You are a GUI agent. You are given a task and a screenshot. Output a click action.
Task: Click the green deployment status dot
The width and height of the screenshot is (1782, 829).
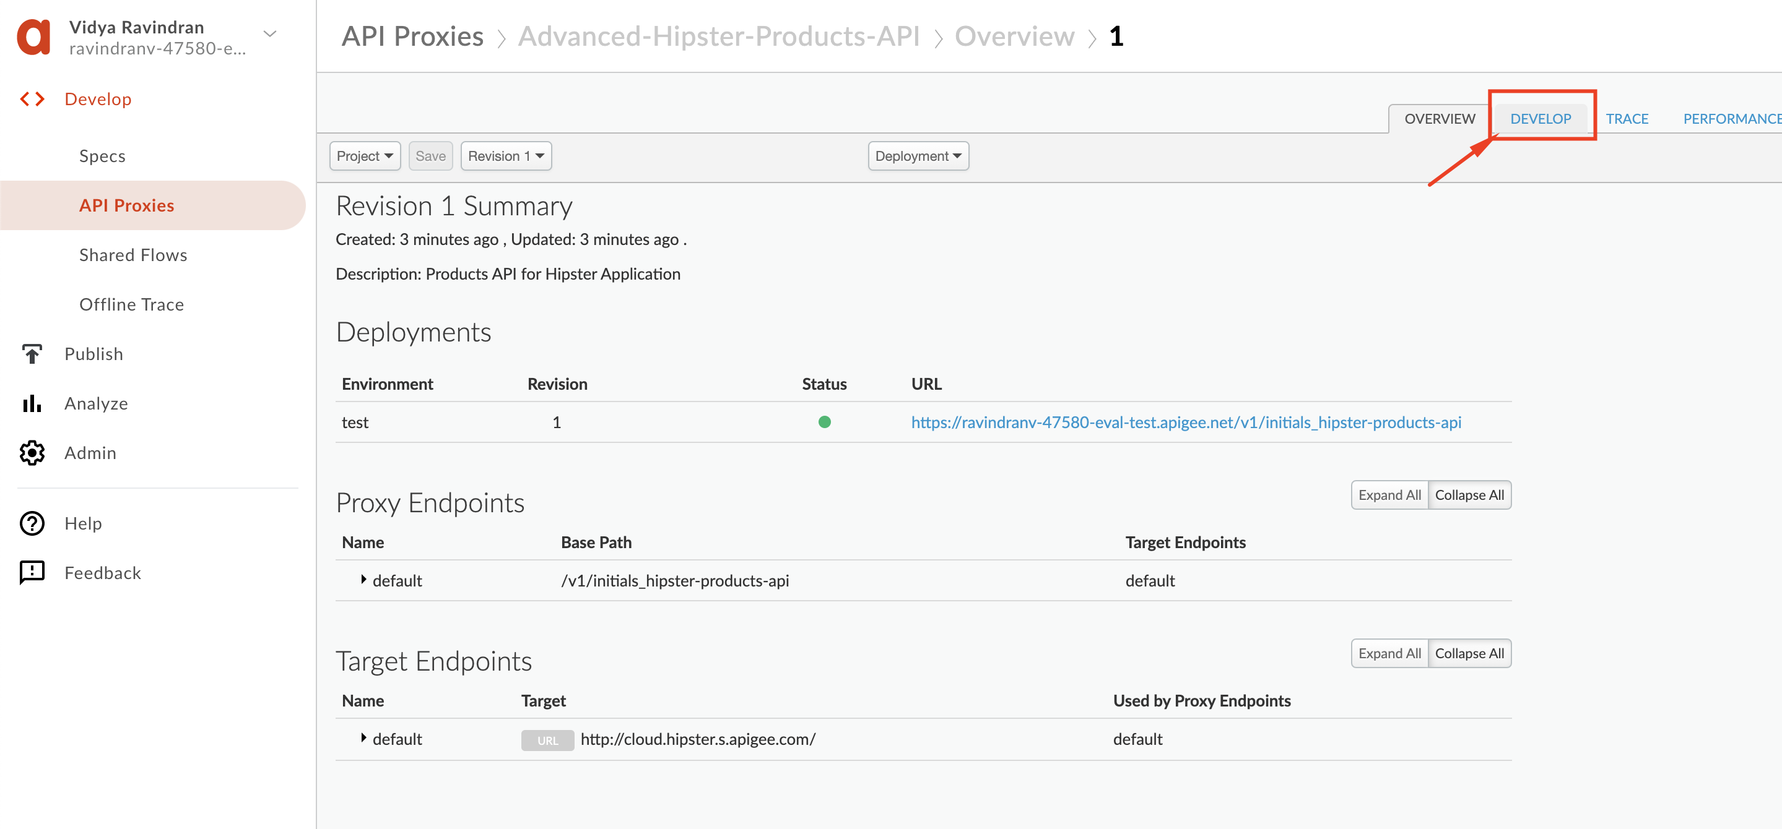[x=824, y=422]
